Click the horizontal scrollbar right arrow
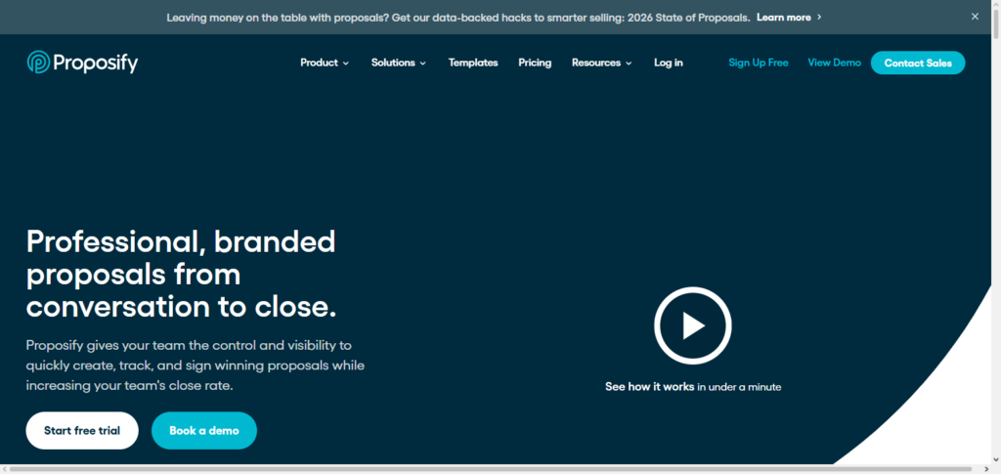The width and height of the screenshot is (1001, 474). [x=986, y=469]
